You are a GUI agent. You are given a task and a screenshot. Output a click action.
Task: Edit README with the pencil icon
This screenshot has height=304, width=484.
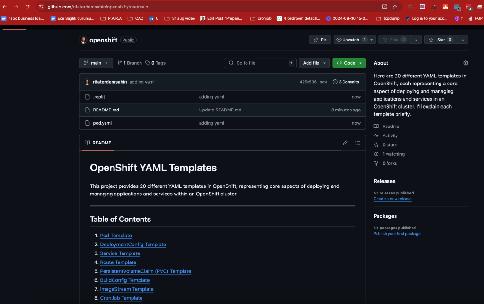(345, 143)
